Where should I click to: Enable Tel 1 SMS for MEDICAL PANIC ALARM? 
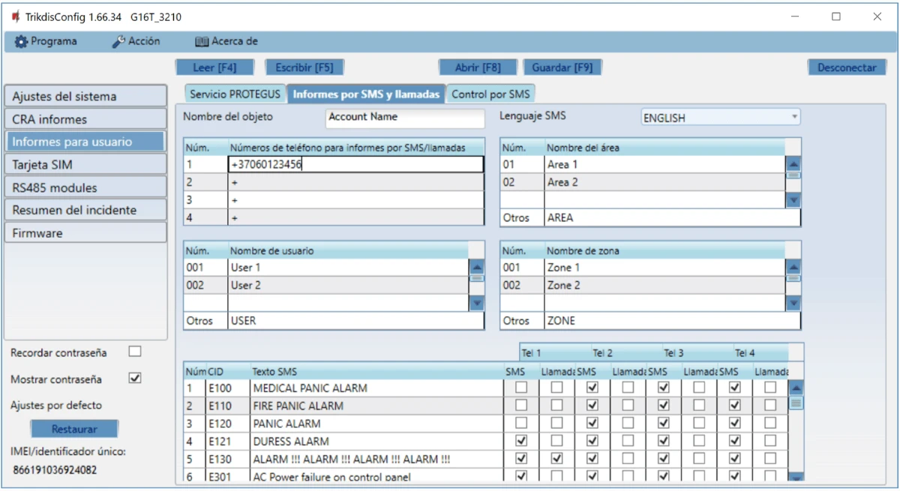coord(521,388)
